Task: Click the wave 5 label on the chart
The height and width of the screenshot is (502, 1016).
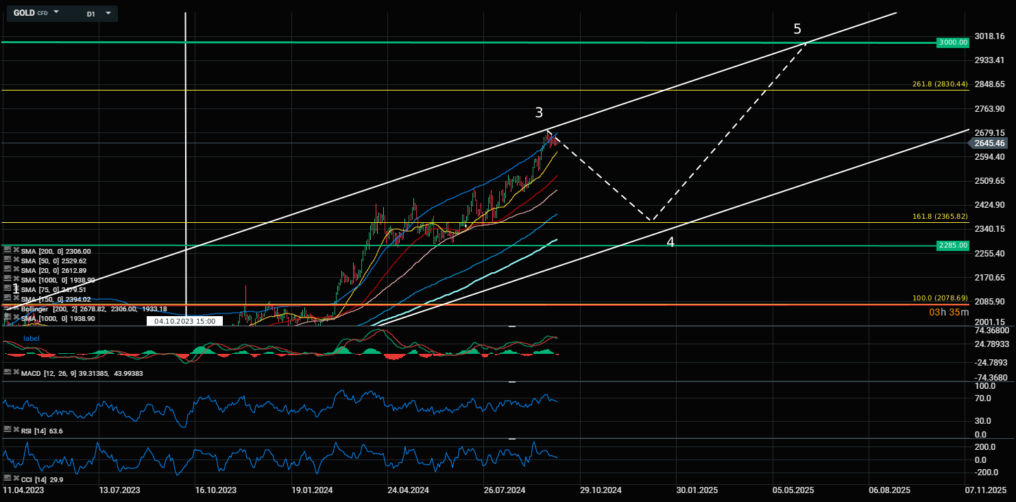Action: pos(797,29)
